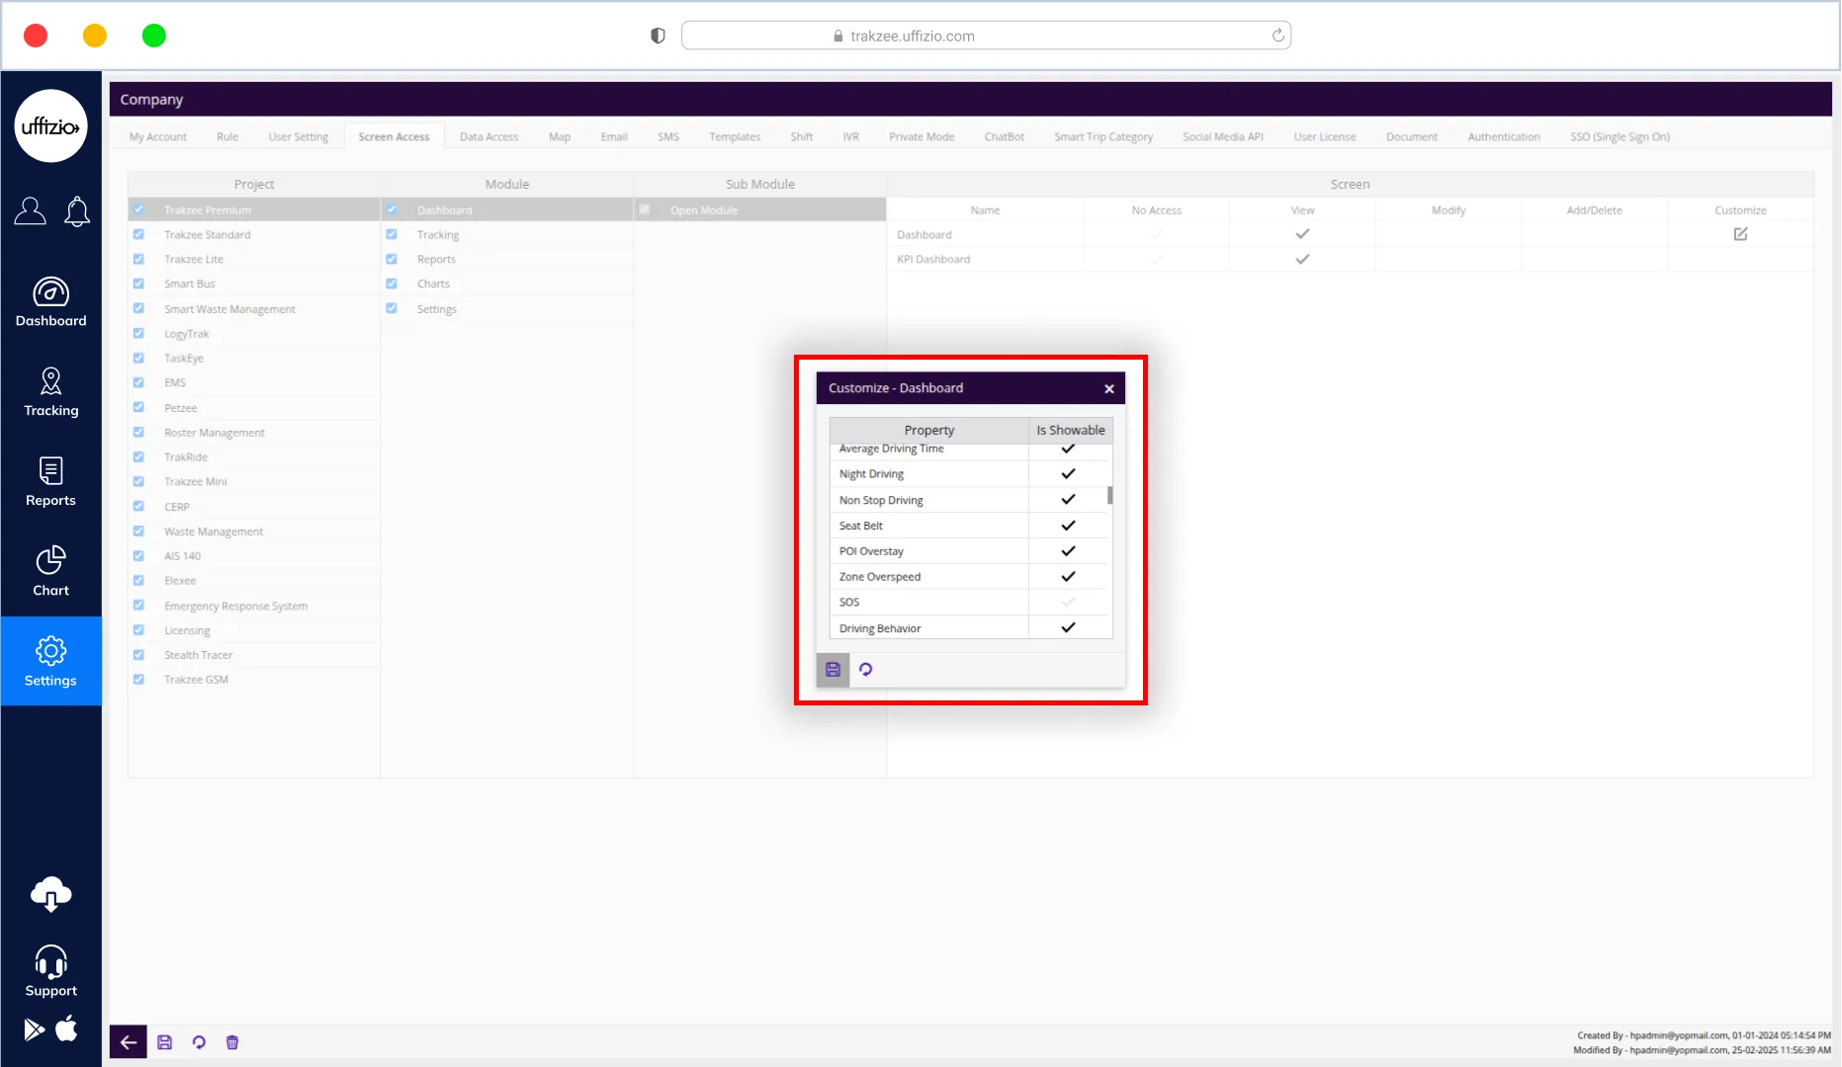Toggle Is Showable check for SOS

coord(1068,603)
